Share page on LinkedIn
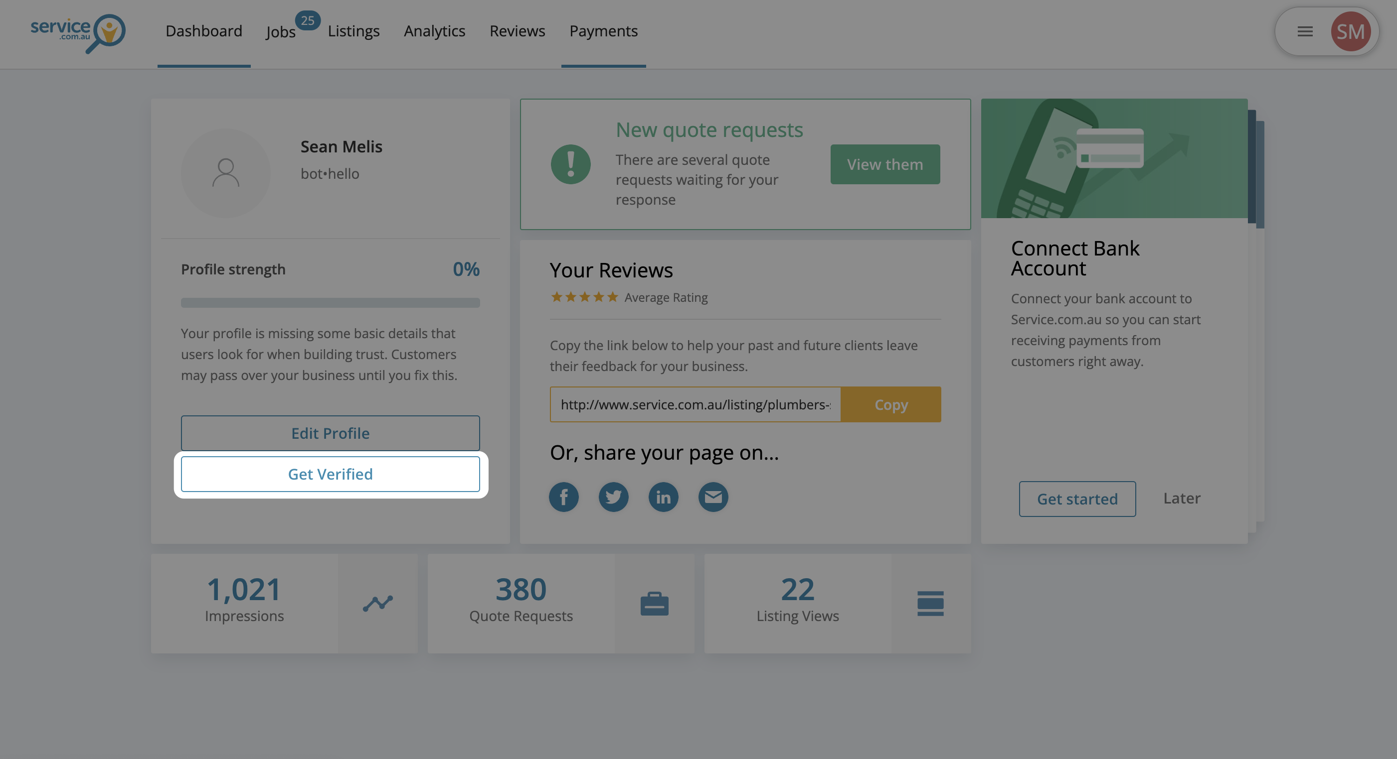The height and width of the screenshot is (759, 1397). tap(663, 497)
